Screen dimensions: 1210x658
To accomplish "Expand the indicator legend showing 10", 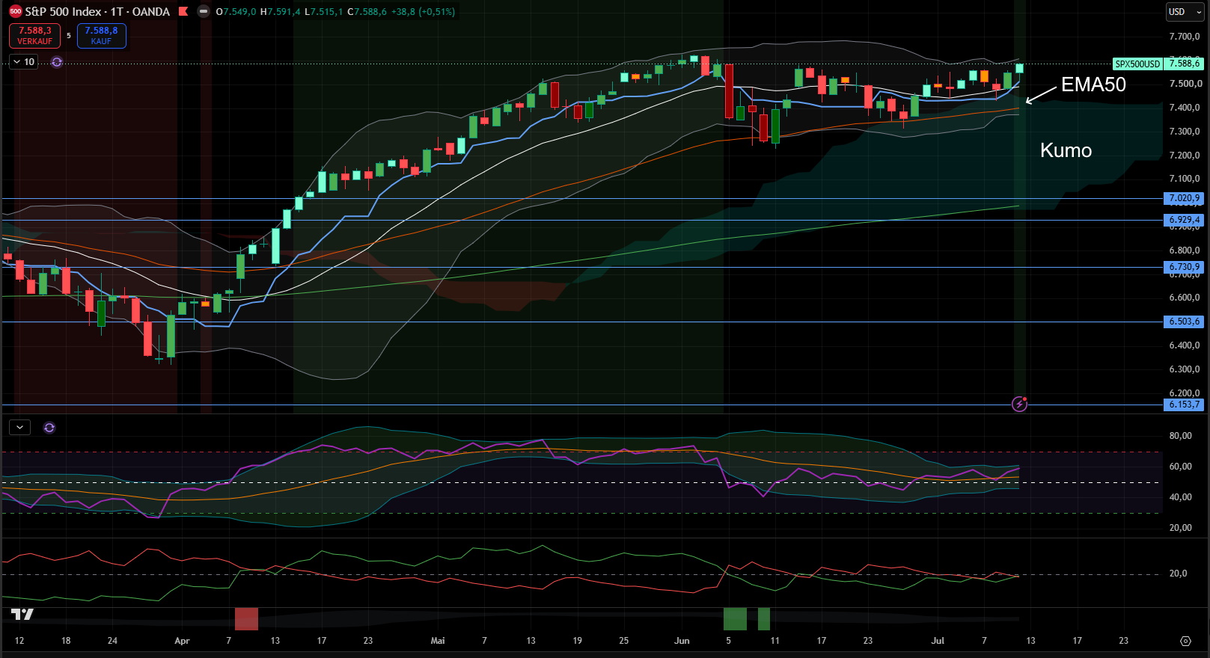I will (x=23, y=62).
